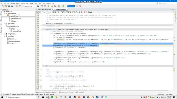Switch to Design editor view

tap(43, 12)
